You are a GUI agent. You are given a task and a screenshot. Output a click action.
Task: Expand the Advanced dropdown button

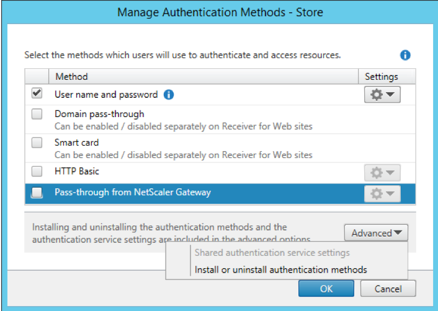[x=376, y=233]
